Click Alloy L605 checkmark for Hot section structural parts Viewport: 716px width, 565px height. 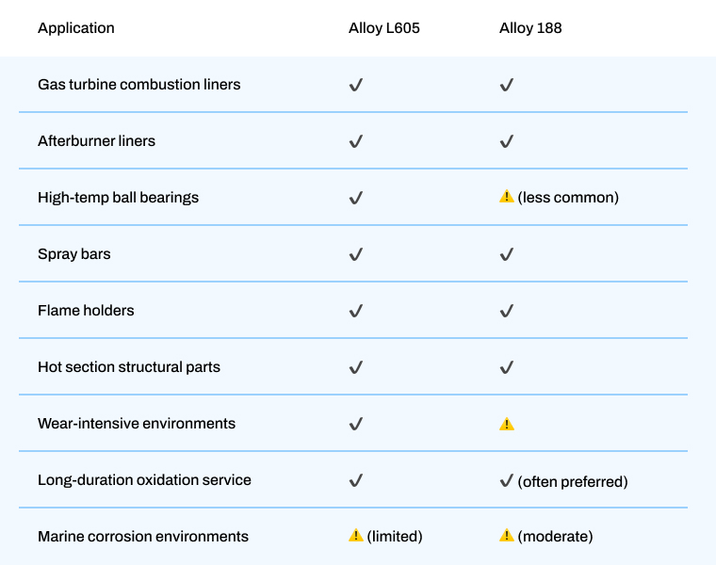pos(355,367)
